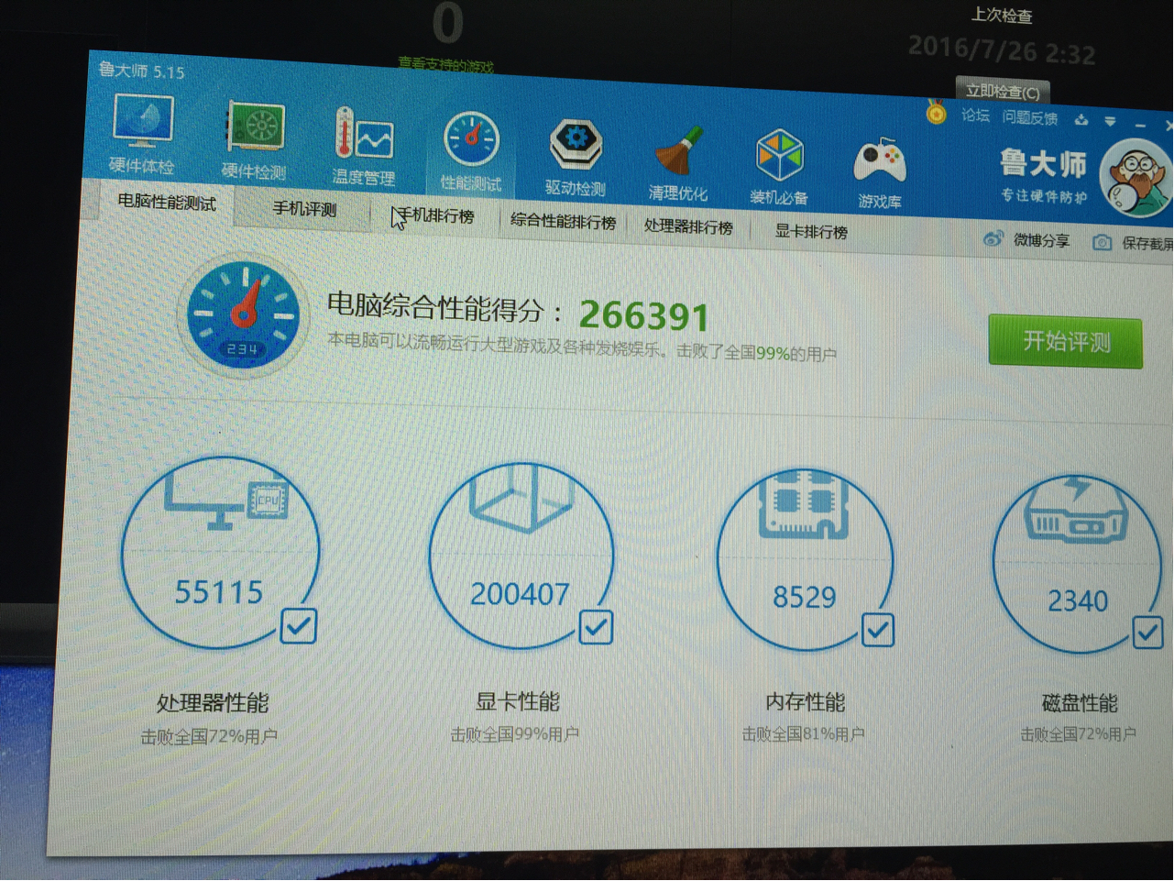Uncheck the 磁盘性能 test checkbox
Screen dimensions: 1174x881
pyautogui.click(x=1147, y=633)
